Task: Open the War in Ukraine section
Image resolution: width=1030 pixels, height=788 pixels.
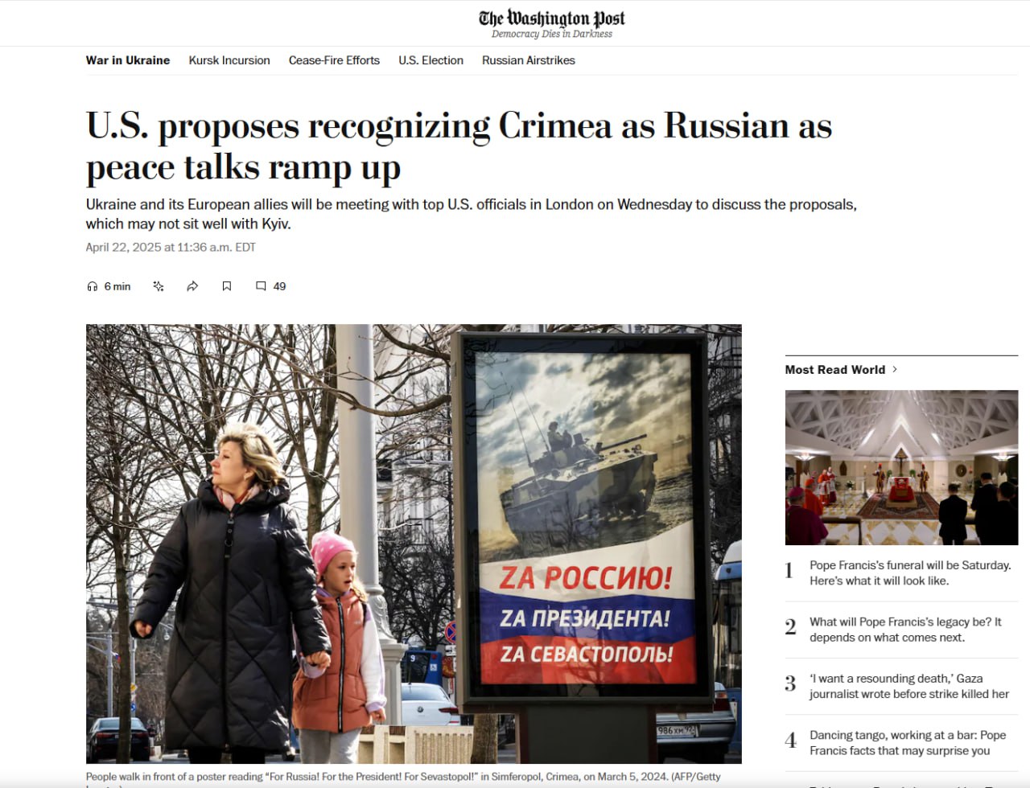Action: point(128,60)
